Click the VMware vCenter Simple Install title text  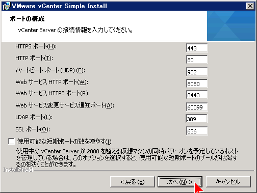pyautogui.click(x=59, y=6)
